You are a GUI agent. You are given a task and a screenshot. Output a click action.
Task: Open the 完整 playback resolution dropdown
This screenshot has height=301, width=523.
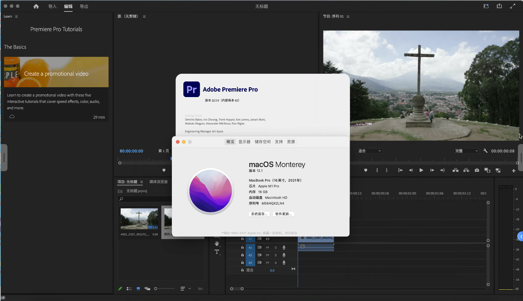(x=466, y=151)
